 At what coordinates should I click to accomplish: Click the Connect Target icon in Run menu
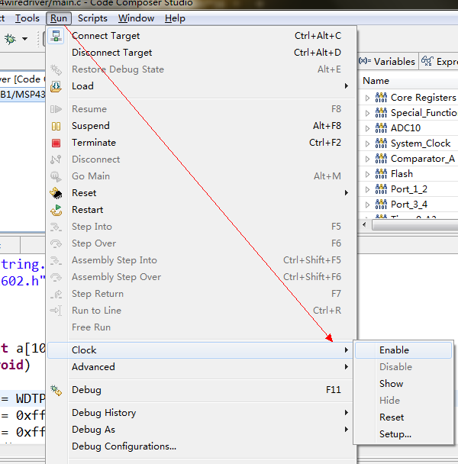click(56, 36)
